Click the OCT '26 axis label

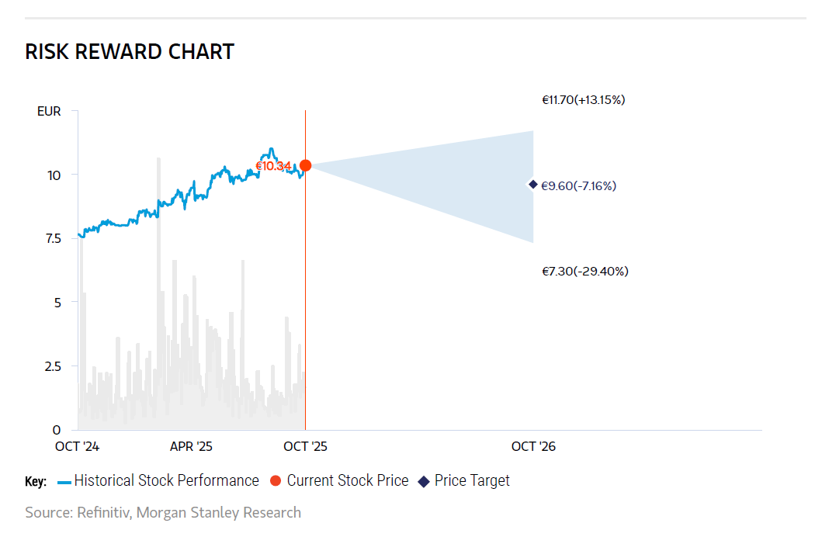click(533, 447)
